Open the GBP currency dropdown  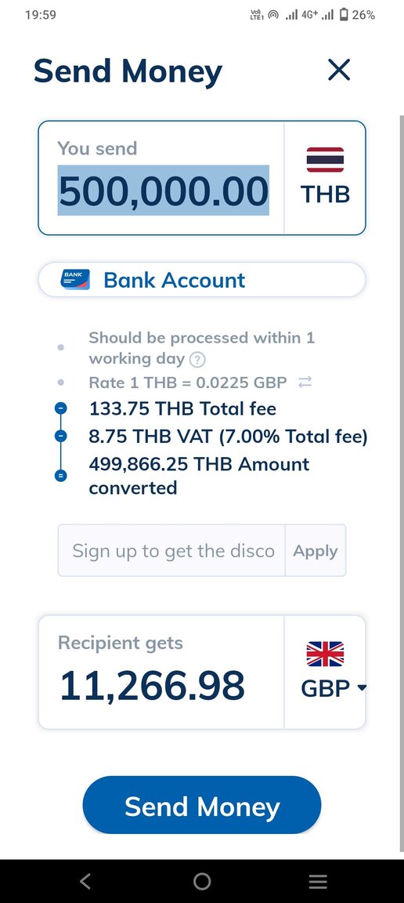[x=334, y=687]
